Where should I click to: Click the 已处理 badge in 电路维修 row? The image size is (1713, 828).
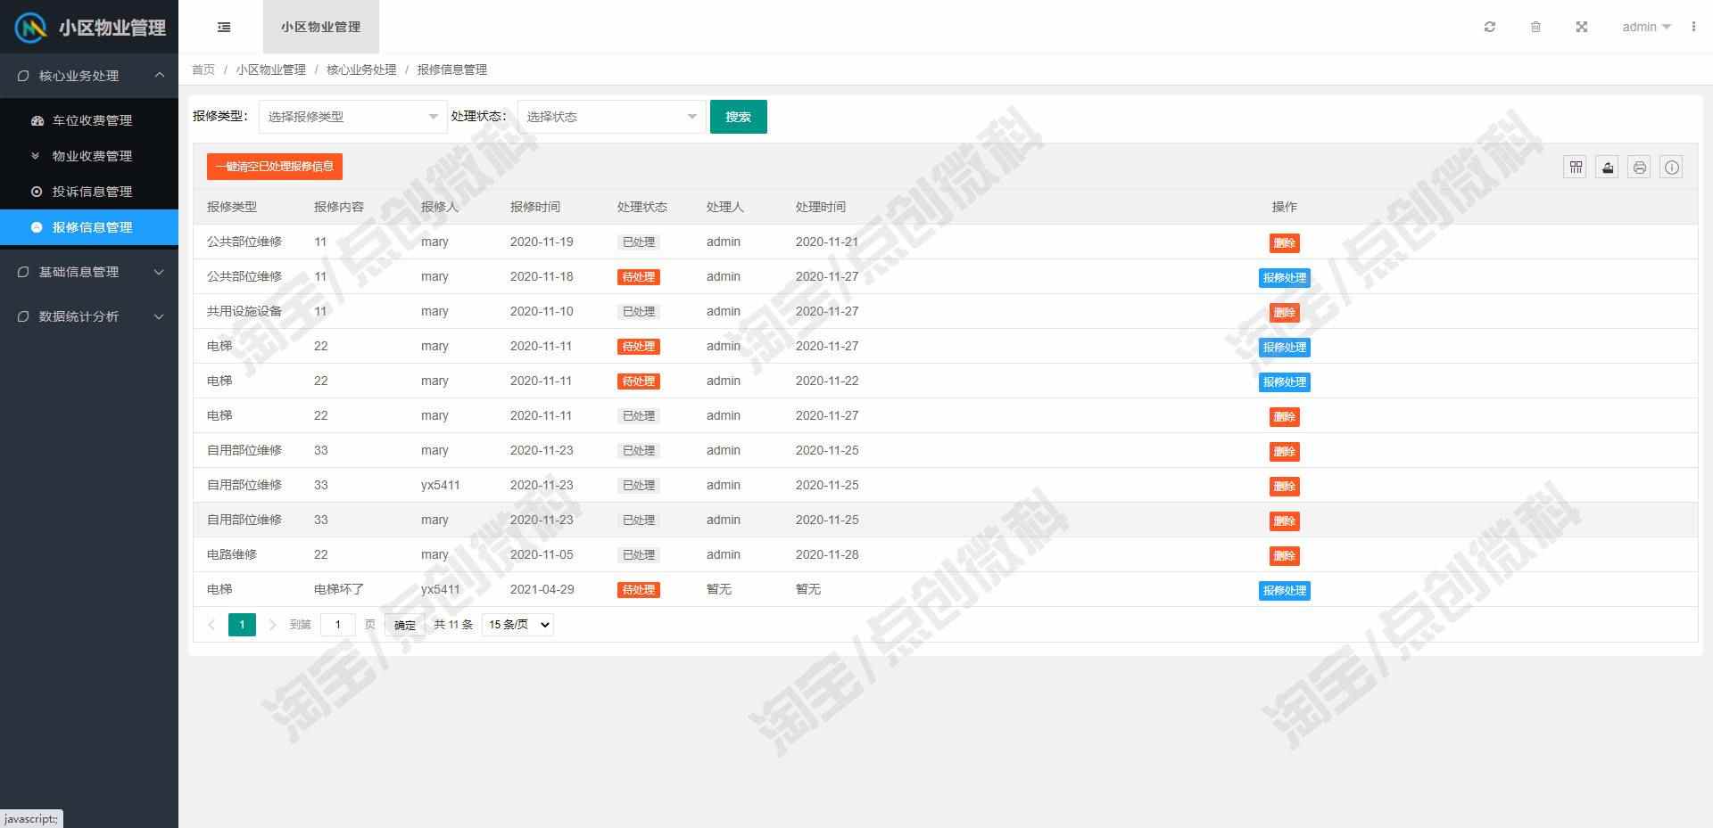[x=639, y=554]
